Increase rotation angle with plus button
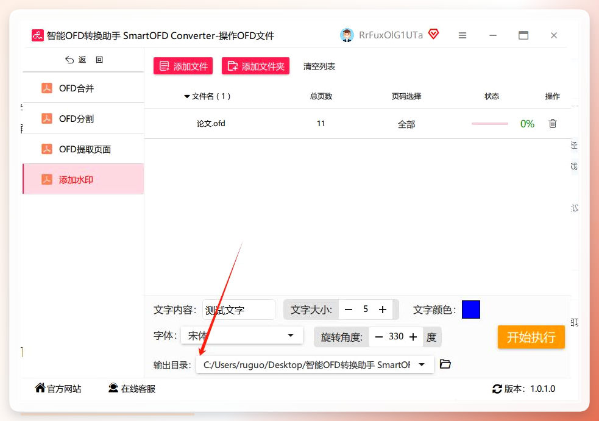The image size is (599, 421). point(413,337)
